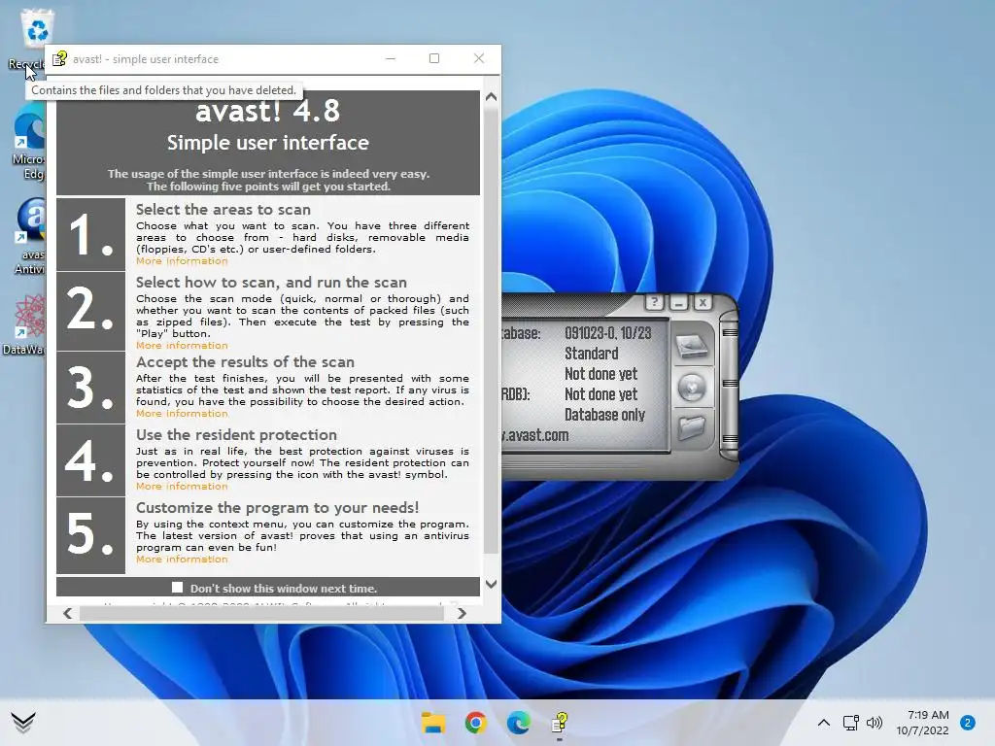Open the DataWarrior desktop shortcut

(24, 324)
